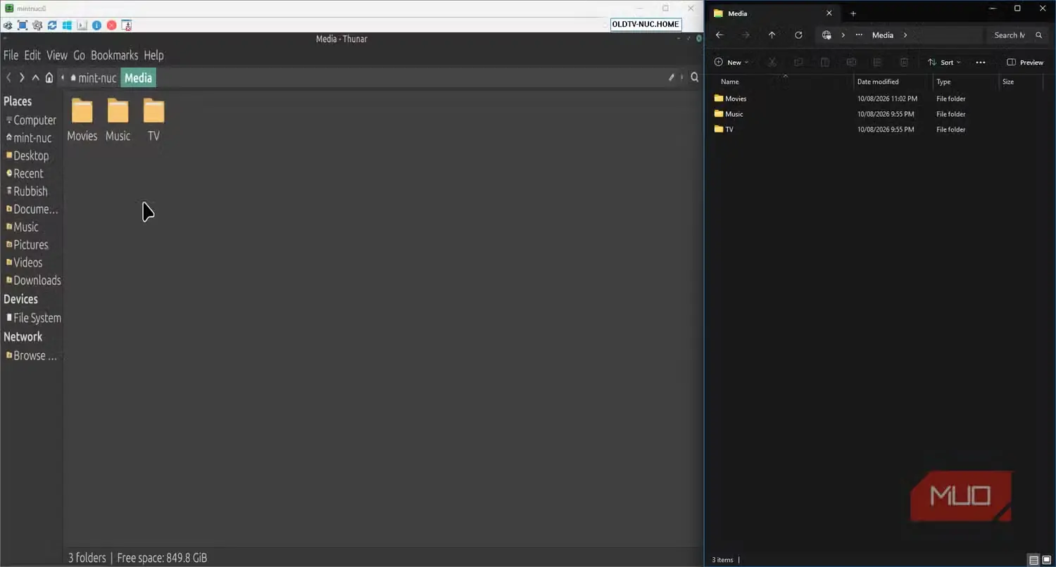
Task: Go forward in Thunar navigation
Action: [x=22, y=78]
